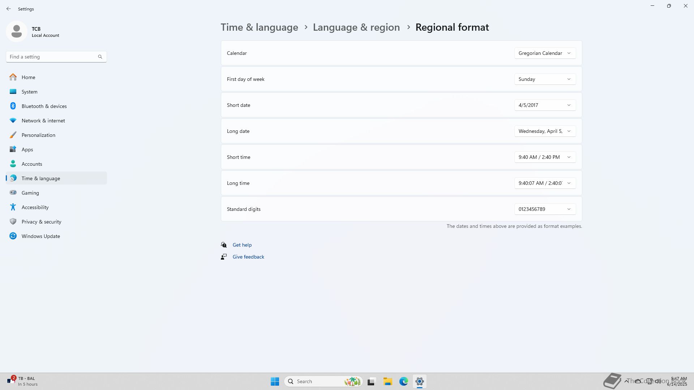Open First day of week dropdown
694x390 pixels.
545,79
